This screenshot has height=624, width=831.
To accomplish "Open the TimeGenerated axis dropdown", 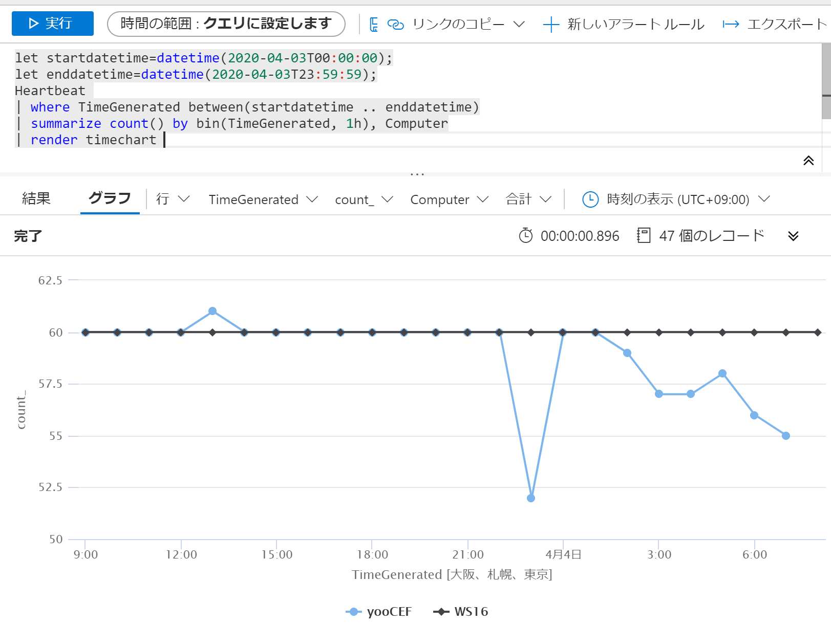I will click(263, 199).
